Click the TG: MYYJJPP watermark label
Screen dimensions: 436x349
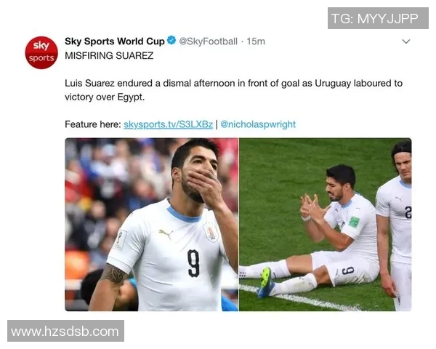tap(378, 18)
